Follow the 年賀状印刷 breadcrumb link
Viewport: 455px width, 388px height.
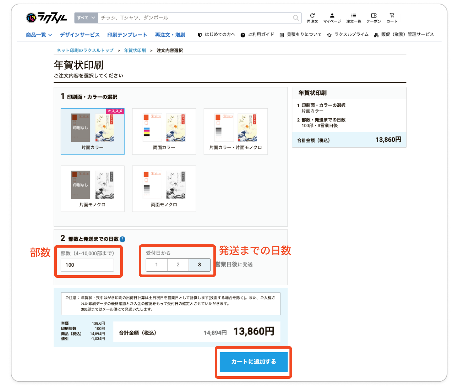pos(135,51)
